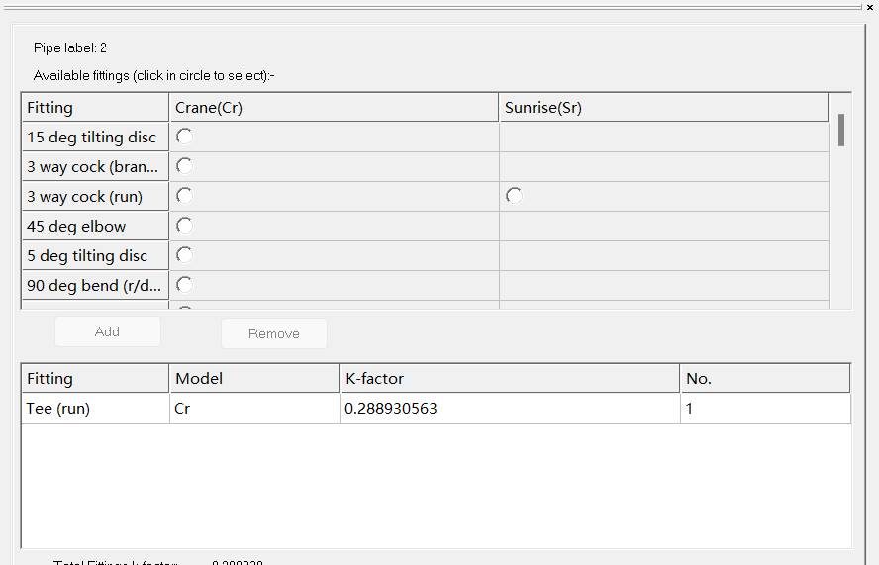Click the K-factor column header
Viewport: 879px width, 565px height.
click(x=509, y=378)
